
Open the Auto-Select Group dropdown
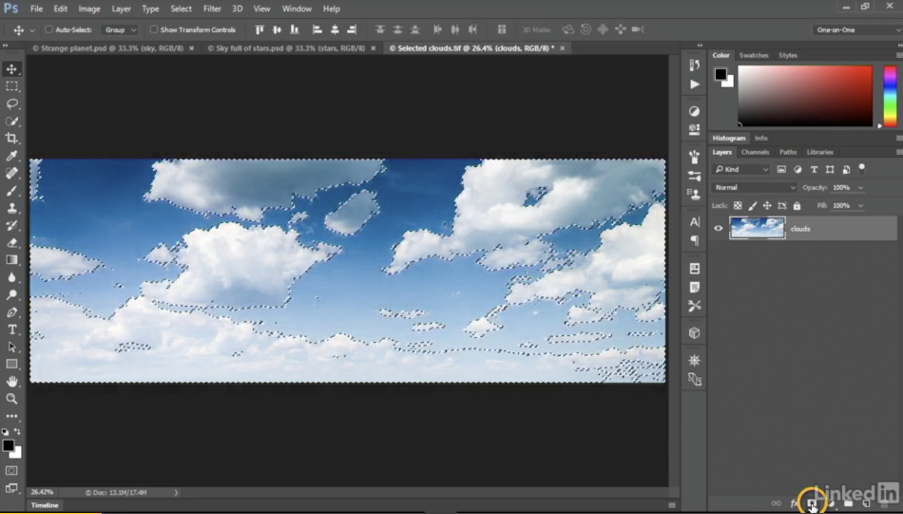119,30
